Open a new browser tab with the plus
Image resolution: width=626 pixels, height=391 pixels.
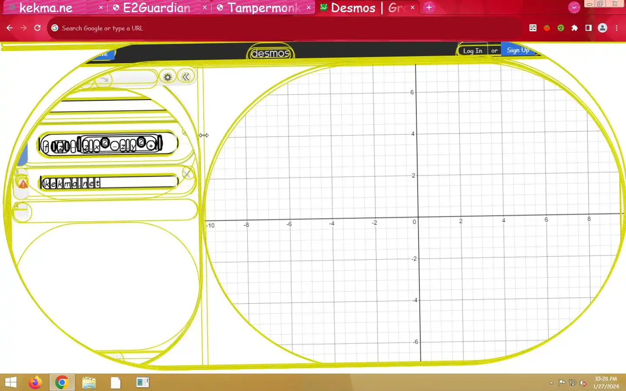pyautogui.click(x=429, y=7)
